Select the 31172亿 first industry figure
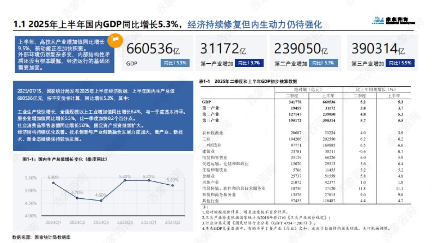 [224, 49]
